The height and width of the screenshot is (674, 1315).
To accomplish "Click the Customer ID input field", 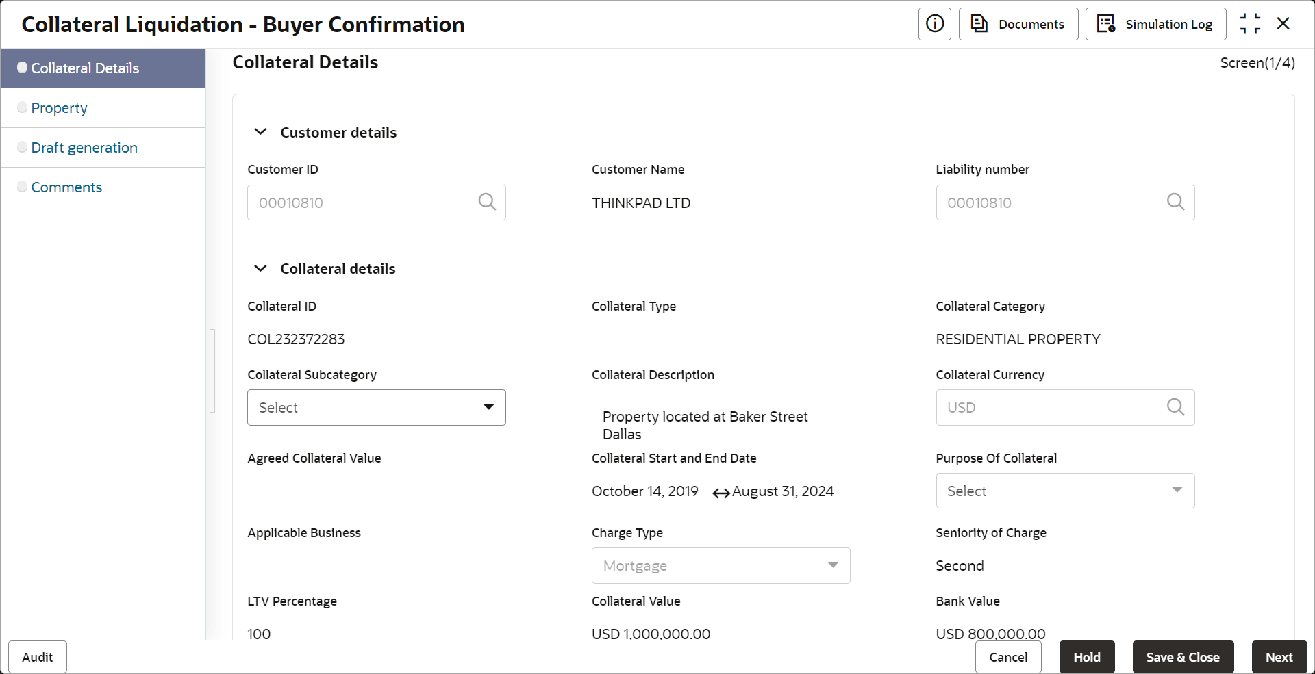I will pyautogui.click(x=363, y=203).
